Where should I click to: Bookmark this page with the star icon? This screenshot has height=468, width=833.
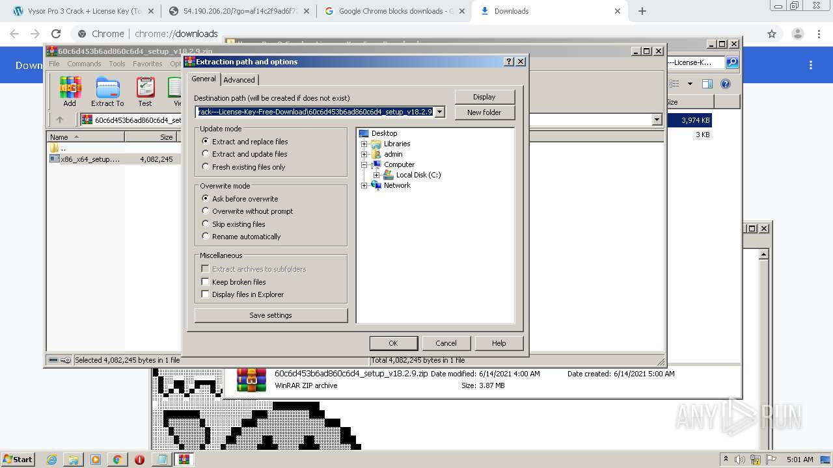click(772, 34)
